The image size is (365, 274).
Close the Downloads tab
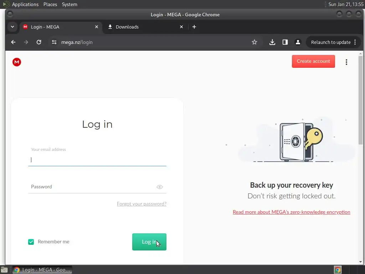(x=181, y=27)
